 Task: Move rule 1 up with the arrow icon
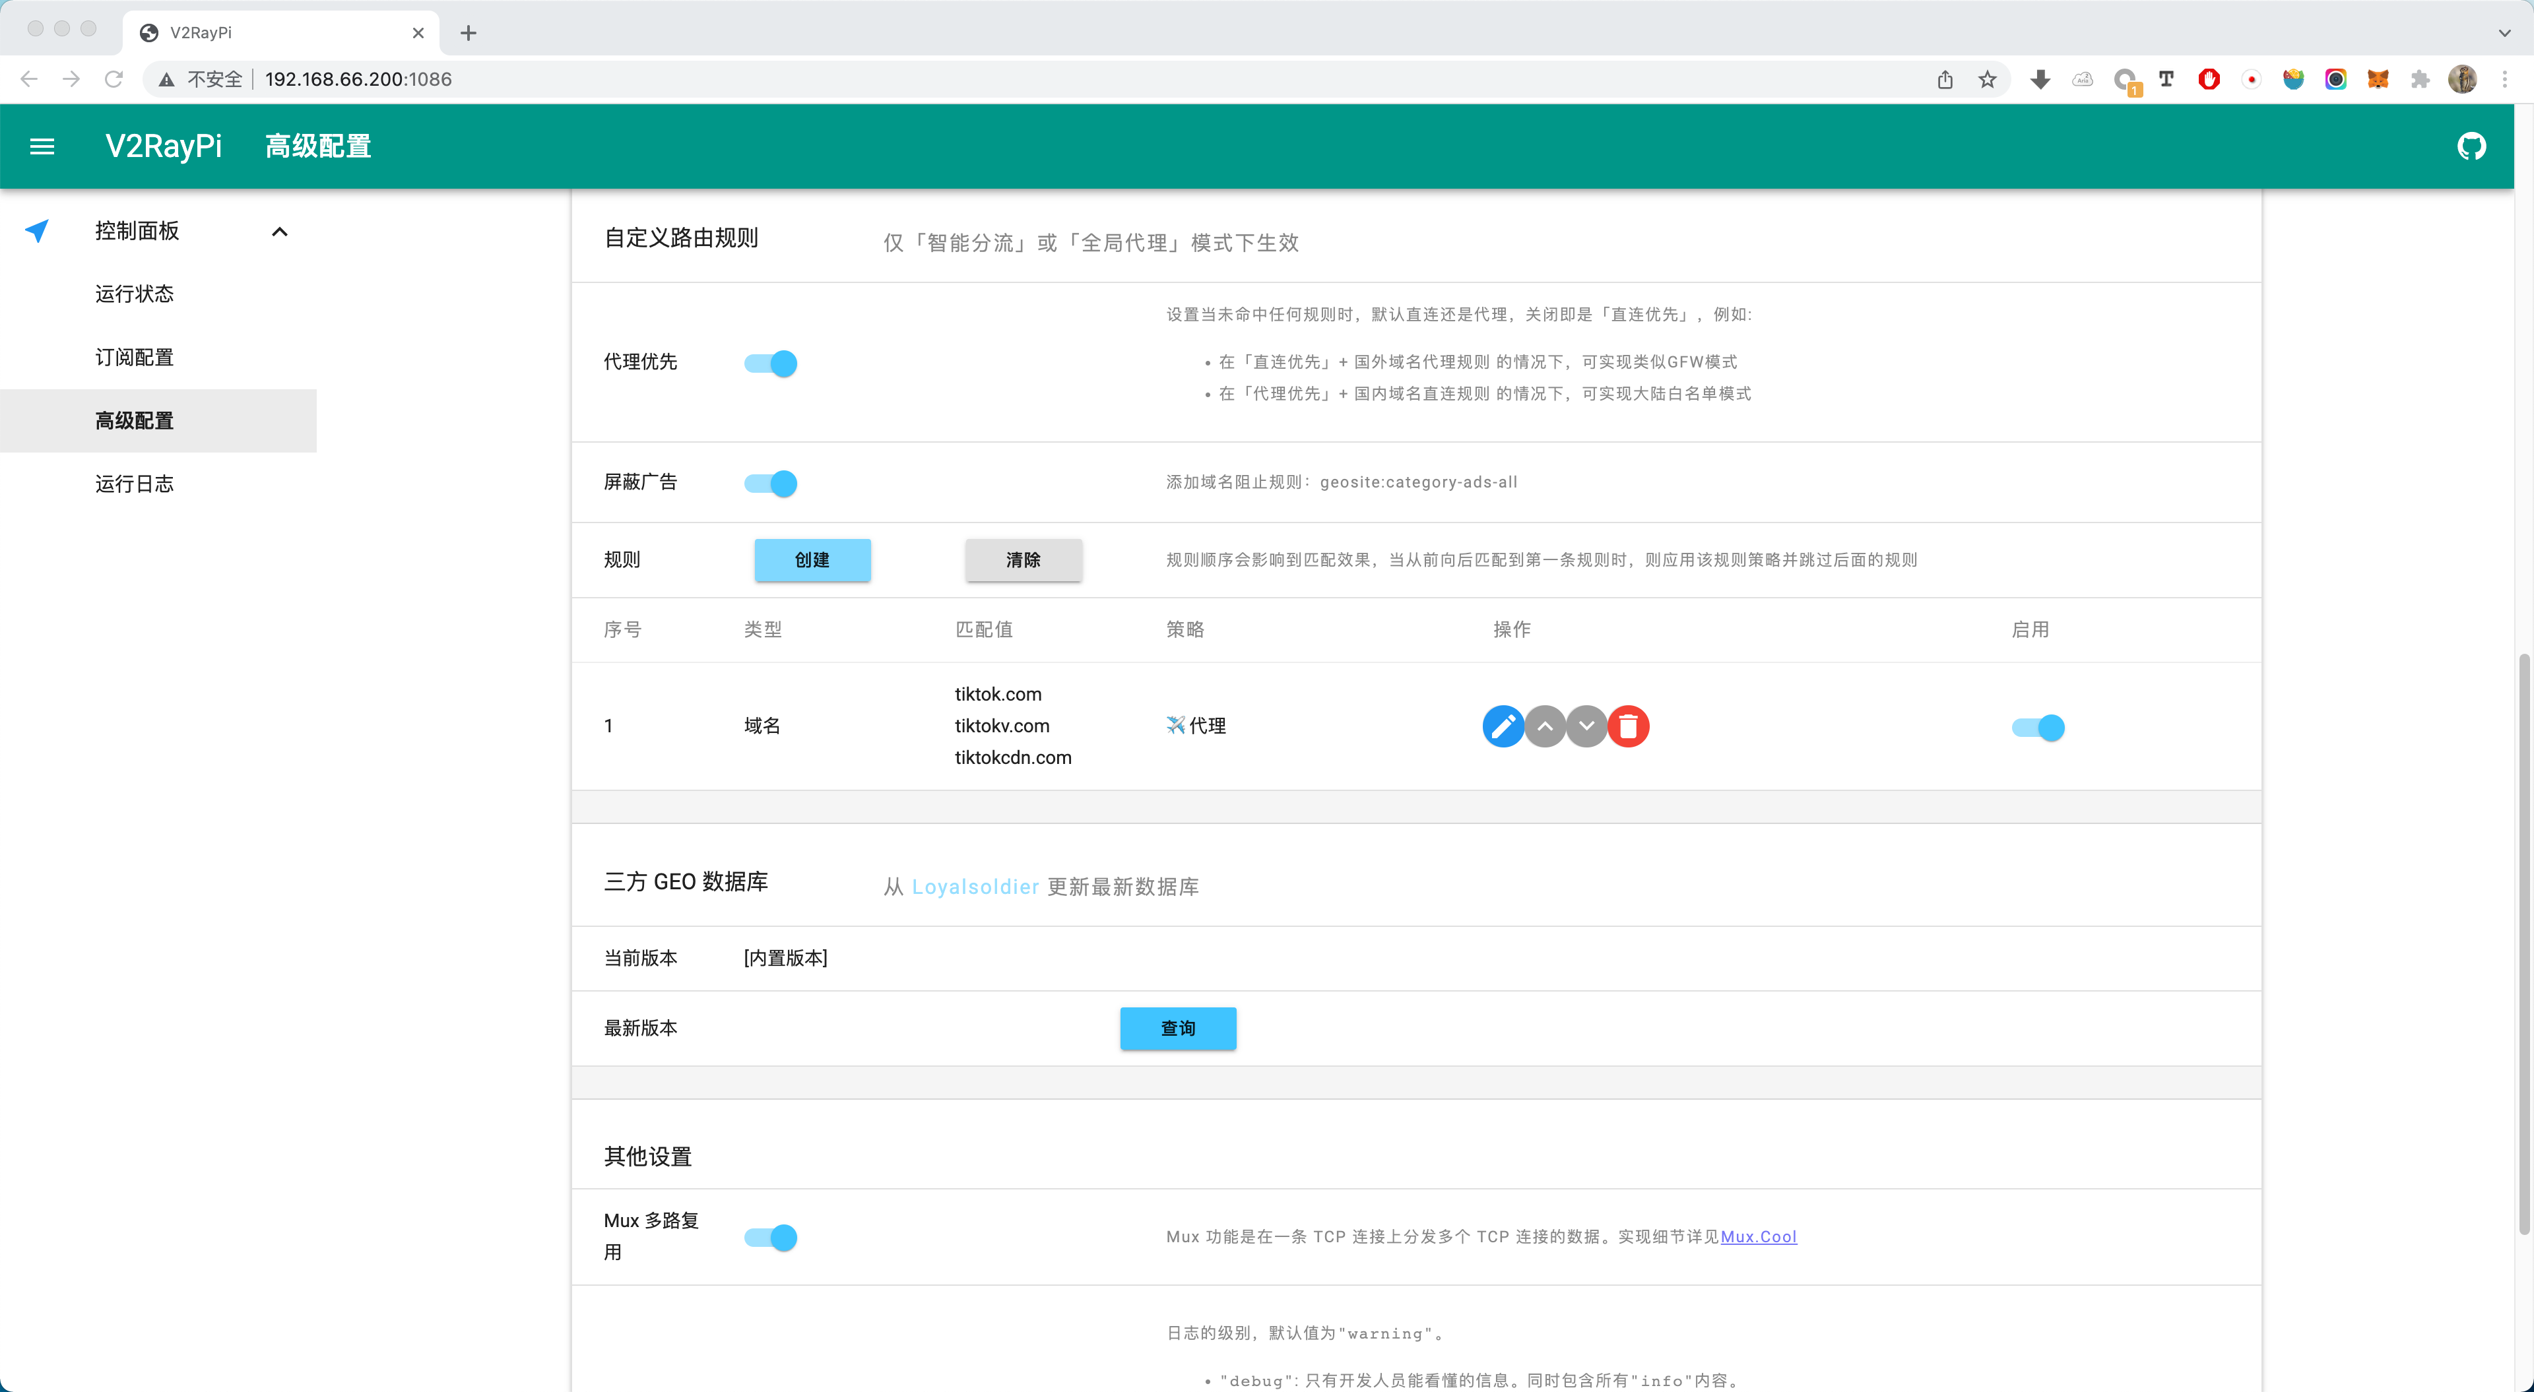point(1544,727)
